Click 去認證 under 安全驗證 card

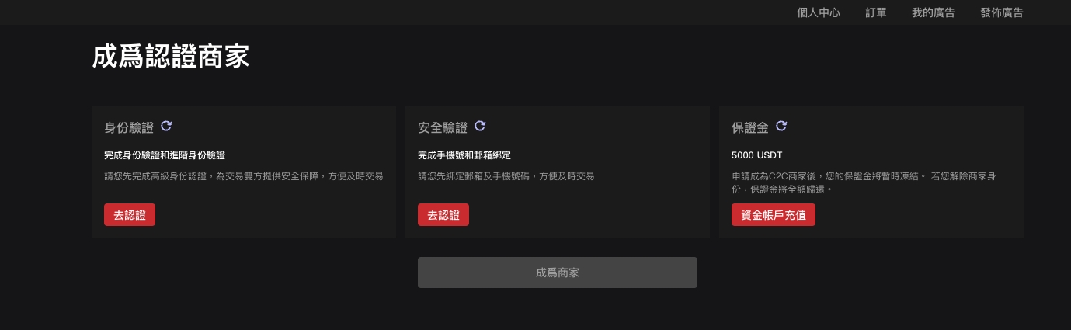click(x=443, y=215)
